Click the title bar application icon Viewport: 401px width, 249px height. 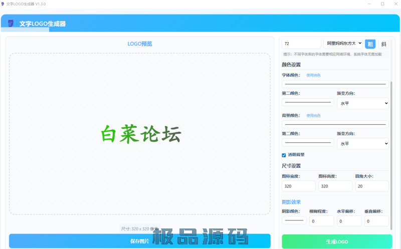point(3,4)
